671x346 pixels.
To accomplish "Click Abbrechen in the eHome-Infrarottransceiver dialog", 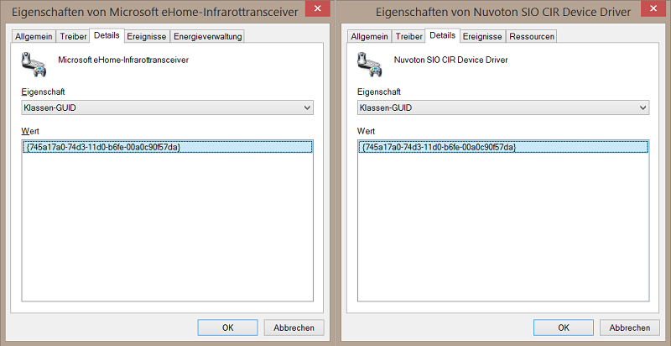I will 294,328.
